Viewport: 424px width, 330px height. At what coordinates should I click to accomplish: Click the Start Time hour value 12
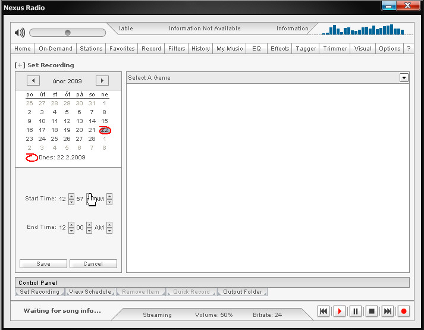62,199
